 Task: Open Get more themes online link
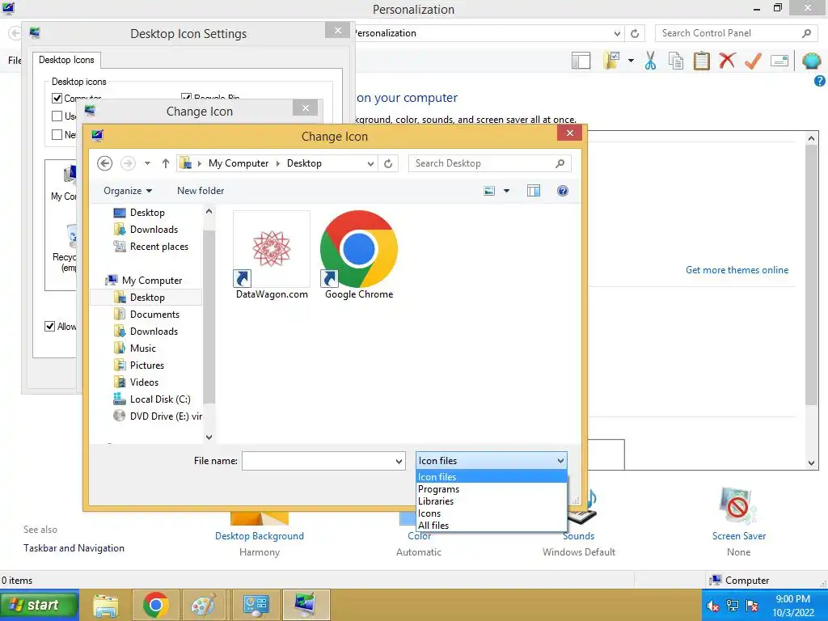737,270
